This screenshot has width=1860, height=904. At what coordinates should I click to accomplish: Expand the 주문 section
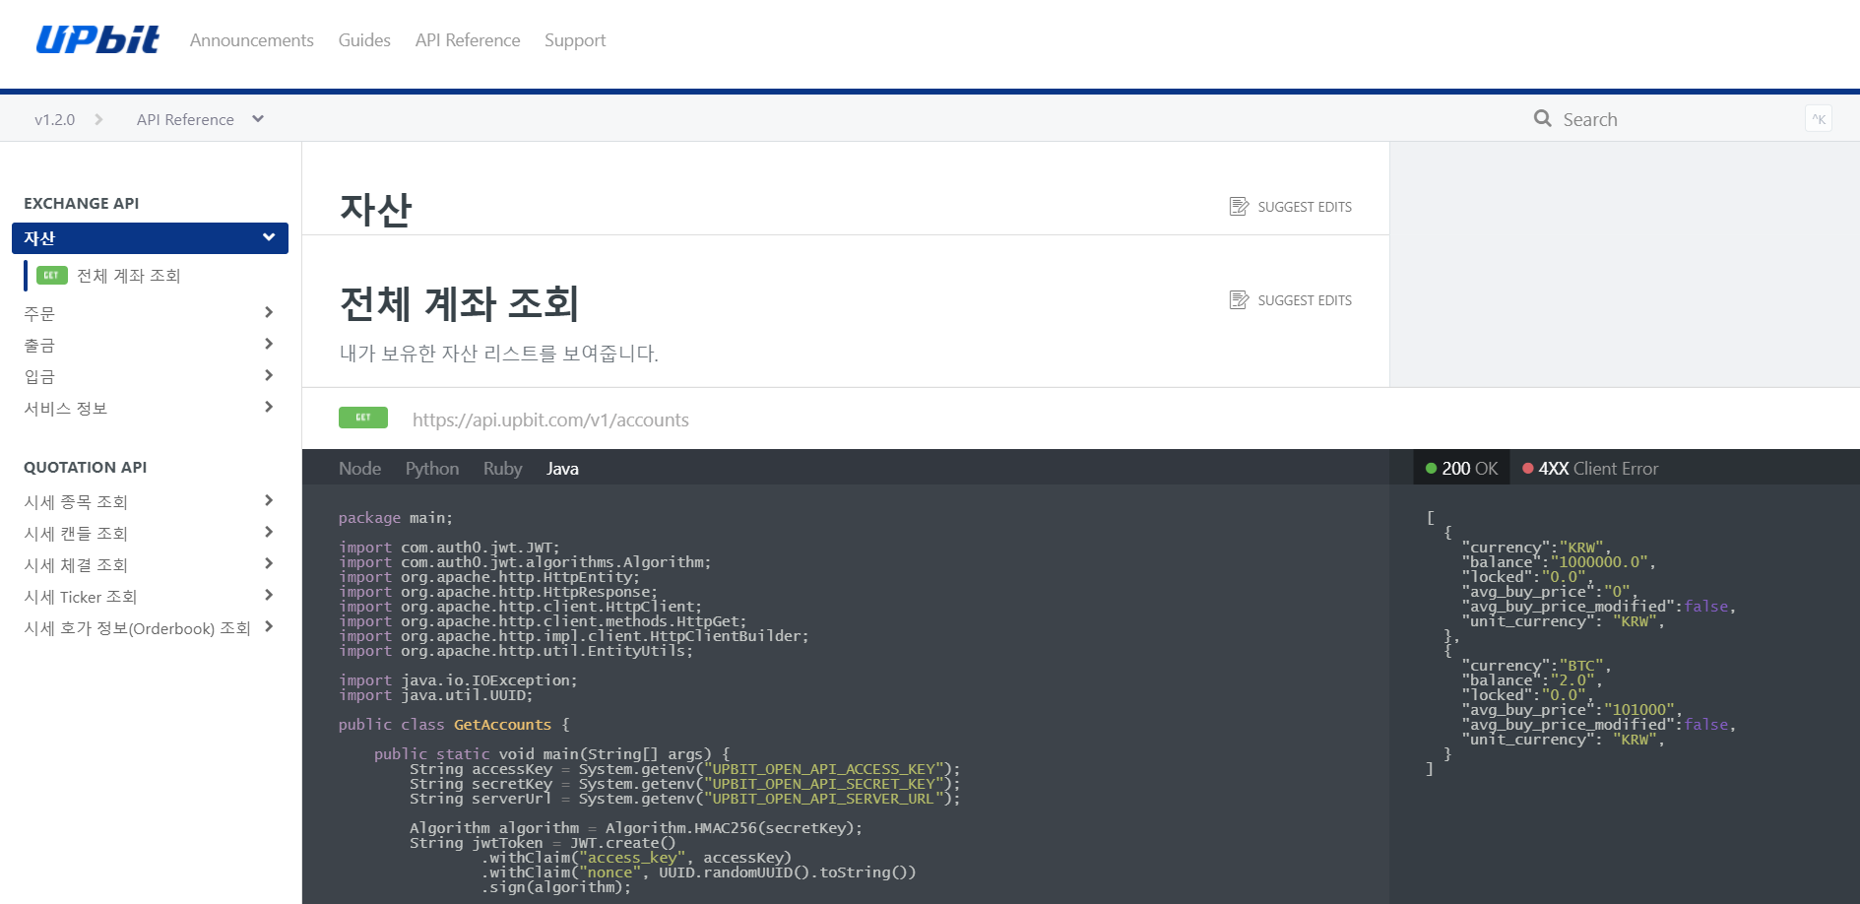150,313
